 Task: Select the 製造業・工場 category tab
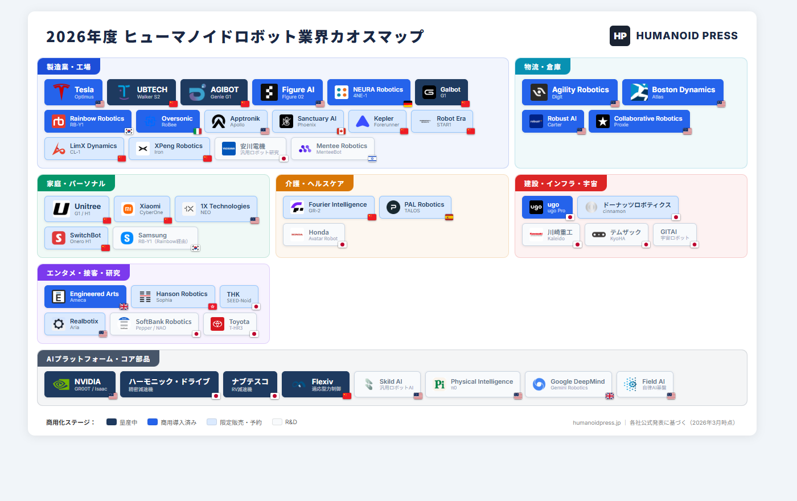click(x=69, y=67)
